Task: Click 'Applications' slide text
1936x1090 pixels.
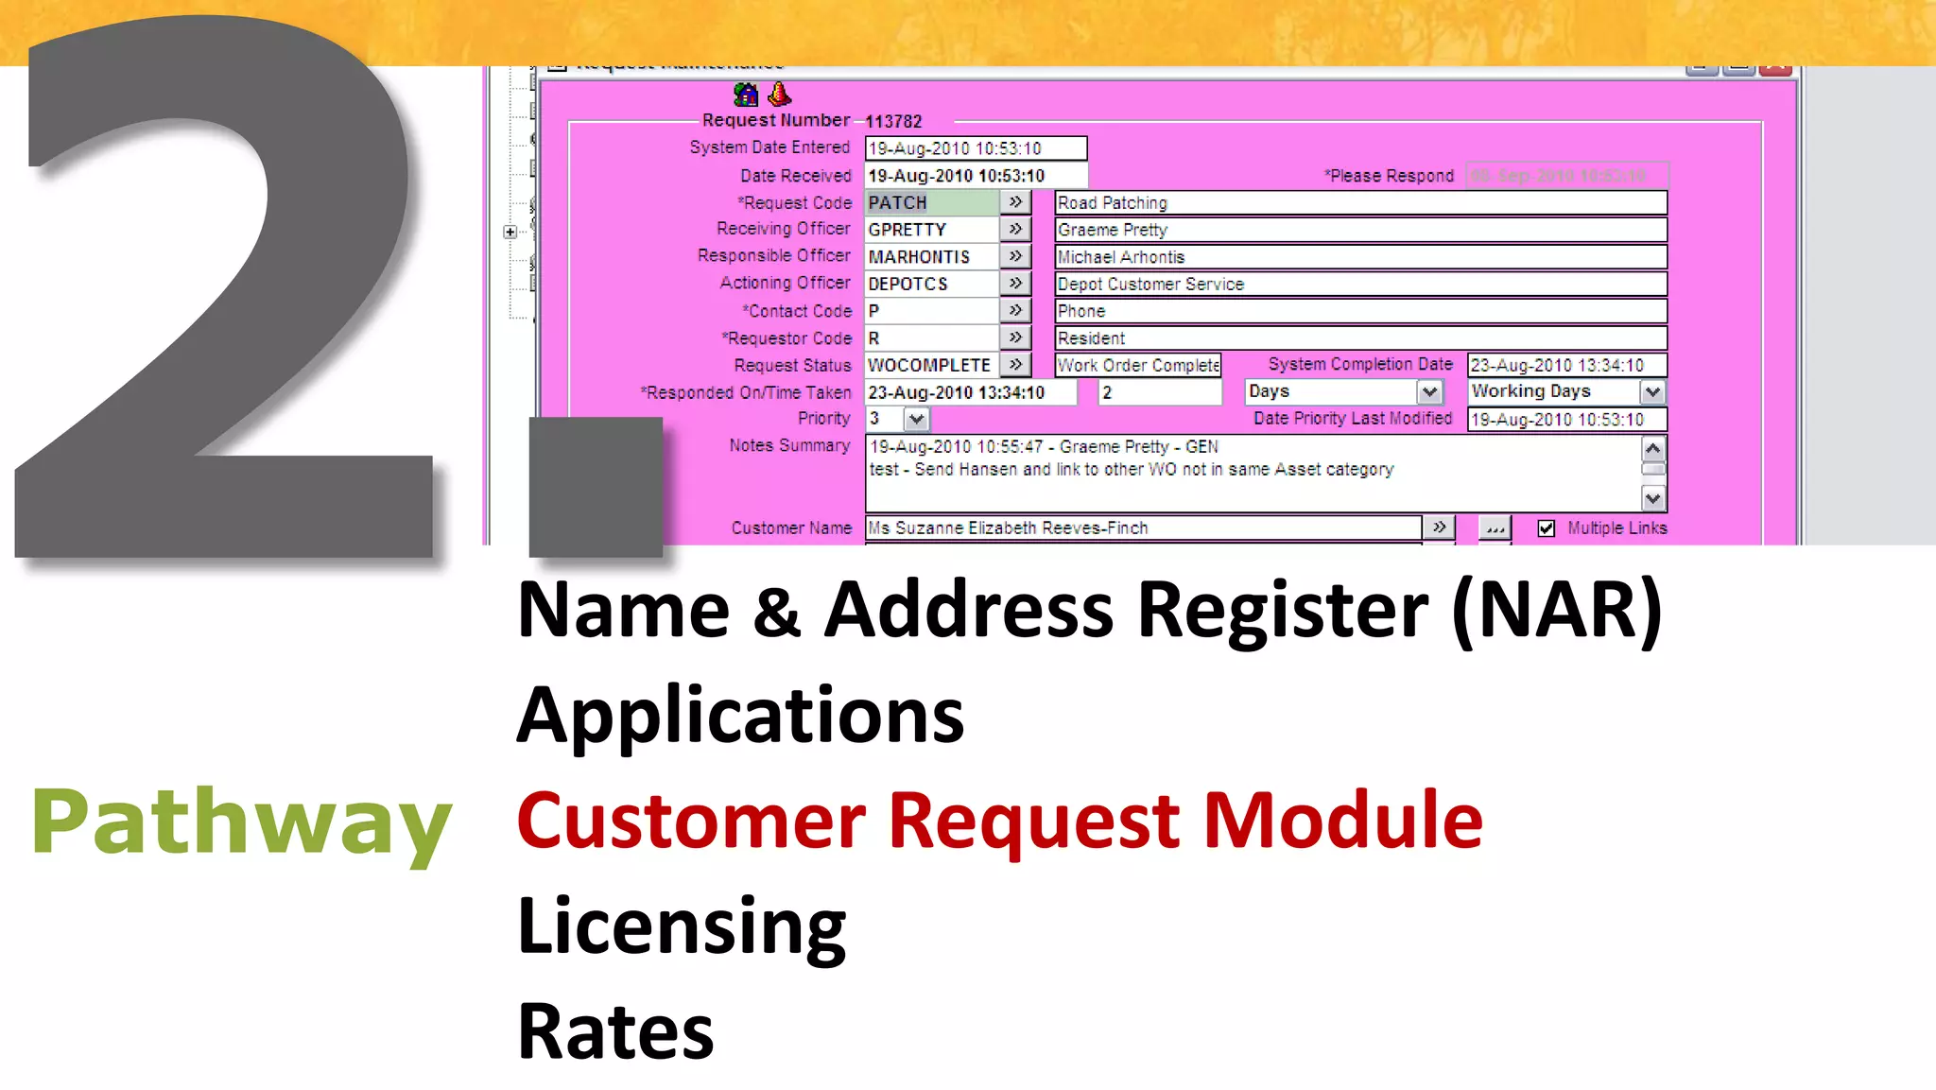Action: [x=741, y=717]
